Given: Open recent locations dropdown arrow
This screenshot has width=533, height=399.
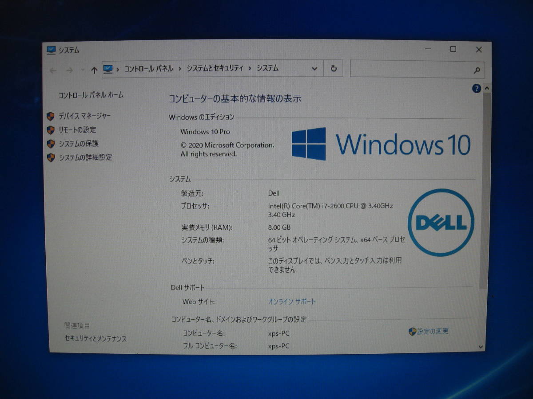Looking at the screenshot, I should (83, 70).
